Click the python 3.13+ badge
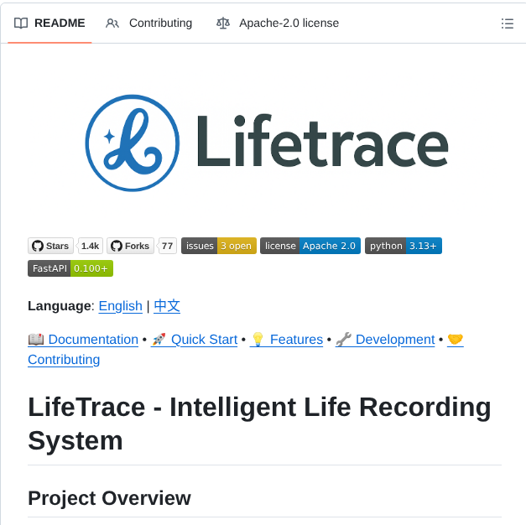Viewport: 526px width, 525px height. click(x=404, y=246)
